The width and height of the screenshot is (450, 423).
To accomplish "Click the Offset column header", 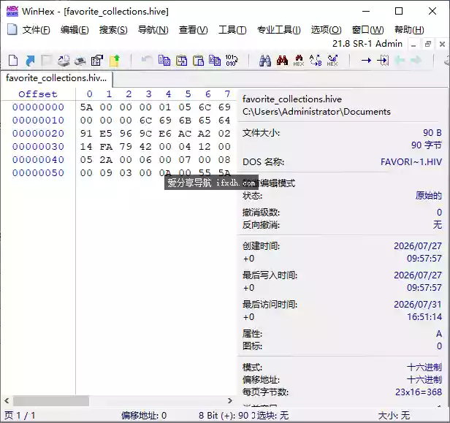I will click(x=38, y=94).
